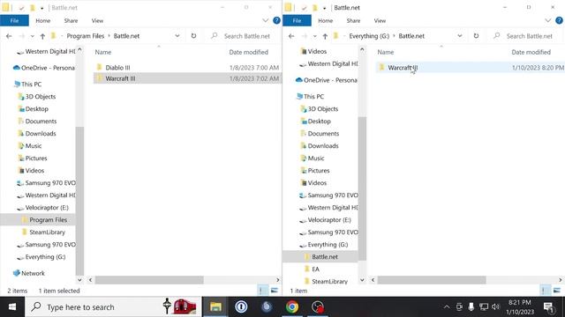This screenshot has width=565, height=317.
Task: Refresh the left Battle.net folder
Action: click(x=193, y=36)
